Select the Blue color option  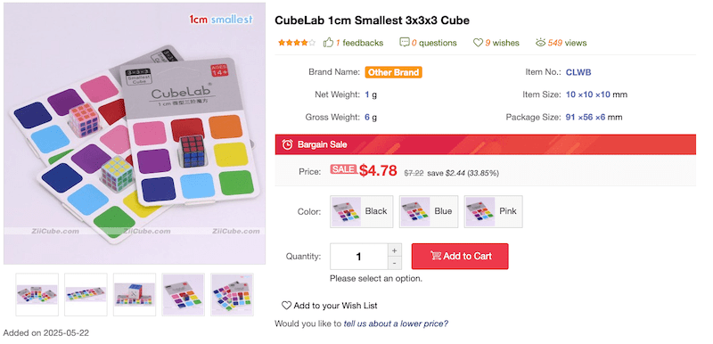coord(429,211)
